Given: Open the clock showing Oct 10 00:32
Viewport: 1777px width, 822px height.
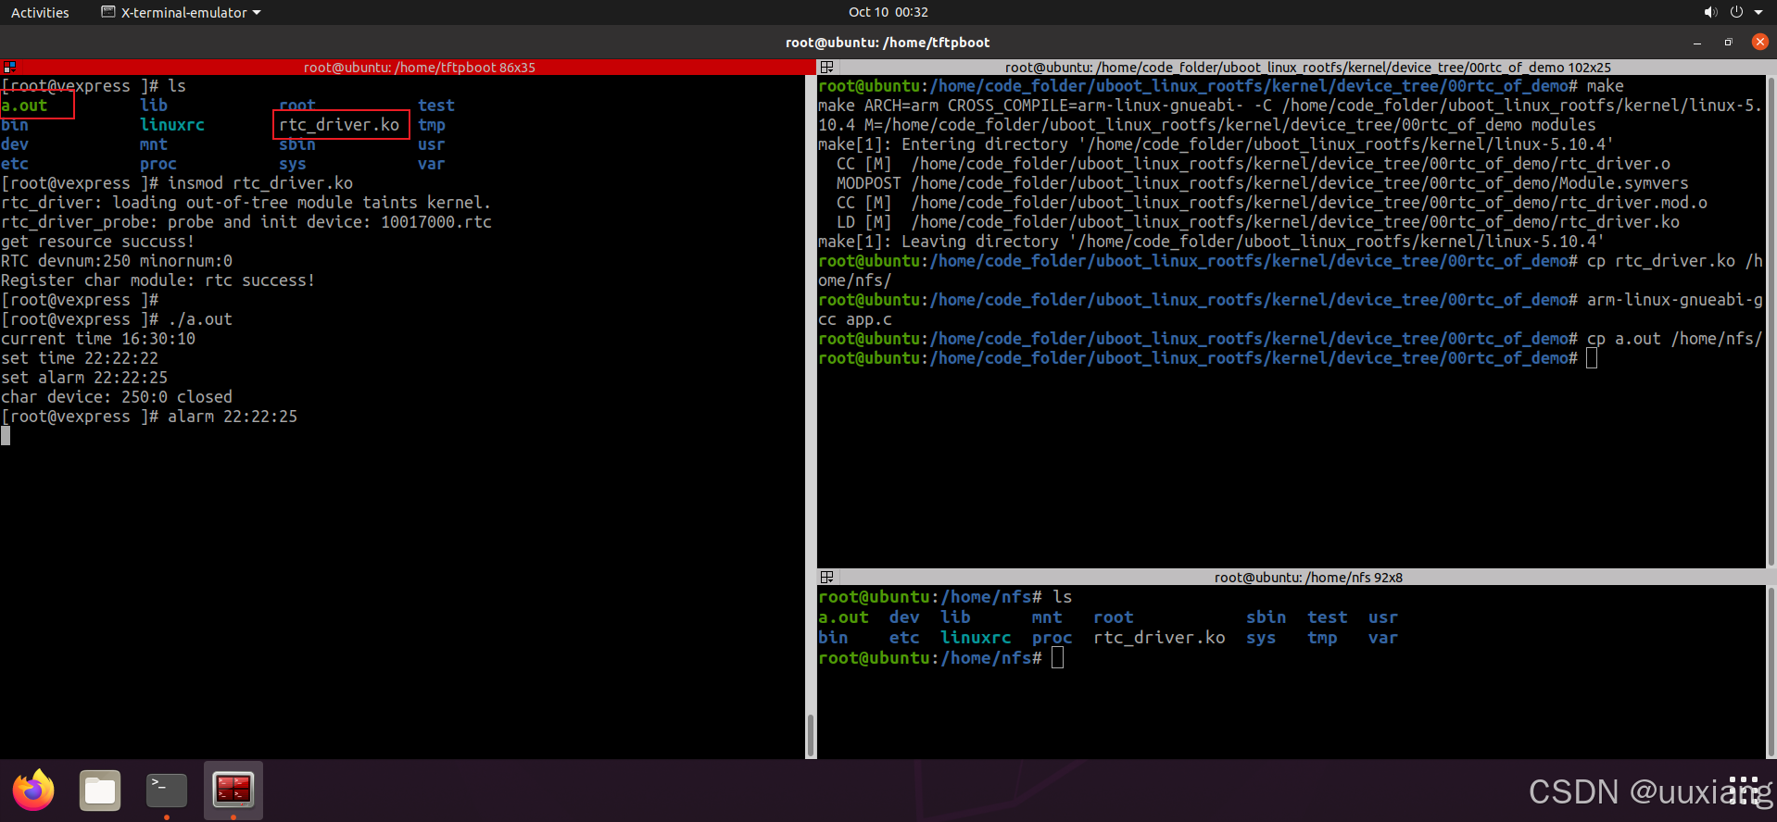Looking at the screenshot, I should coord(888,12).
